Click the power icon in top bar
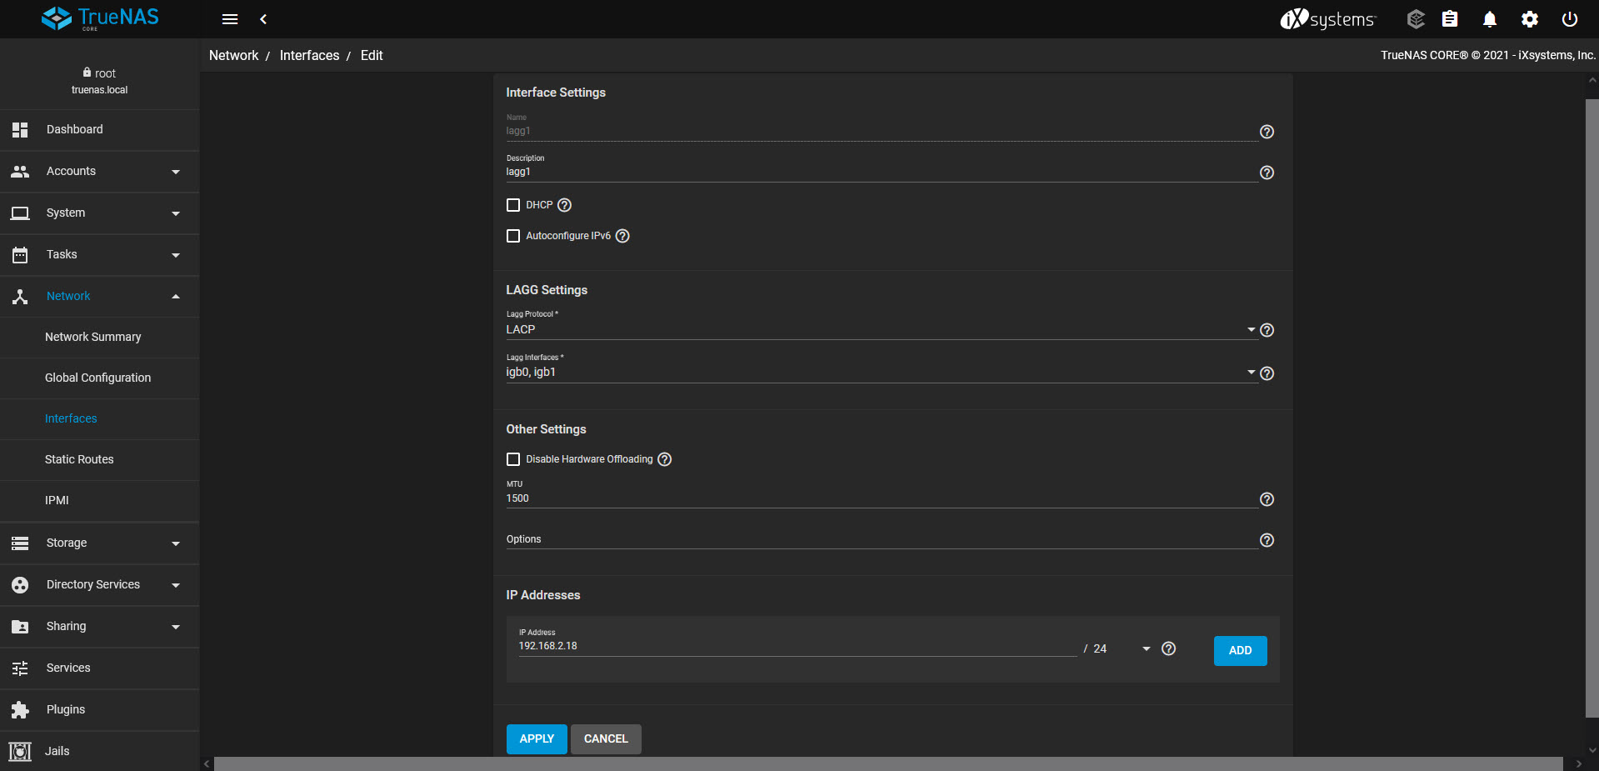The width and height of the screenshot is (1599, 771). coord(1569,19)
